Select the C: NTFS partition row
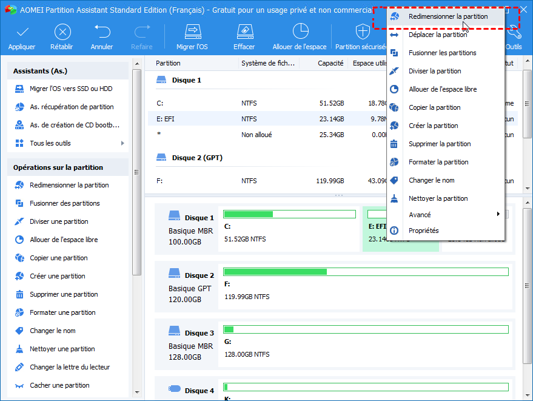The width and height of the screenshot is (533, 401). (x=267, y=103)
